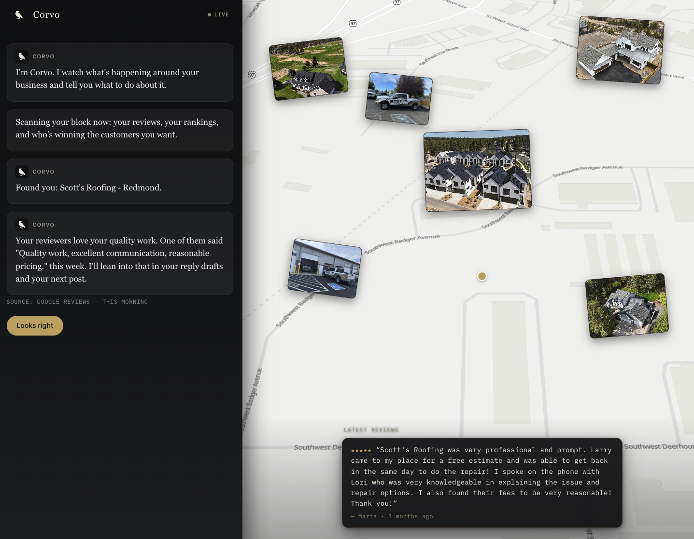Image resolution: width=694 pixels, height=539 pixels.
Task: Click 'SOURCE: GOOGLE REVIEWS' caption
Action: pos(48,302)
